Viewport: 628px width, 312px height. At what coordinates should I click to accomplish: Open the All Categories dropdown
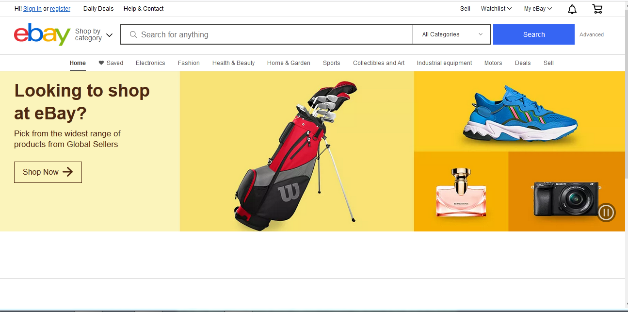pos(451,34)
